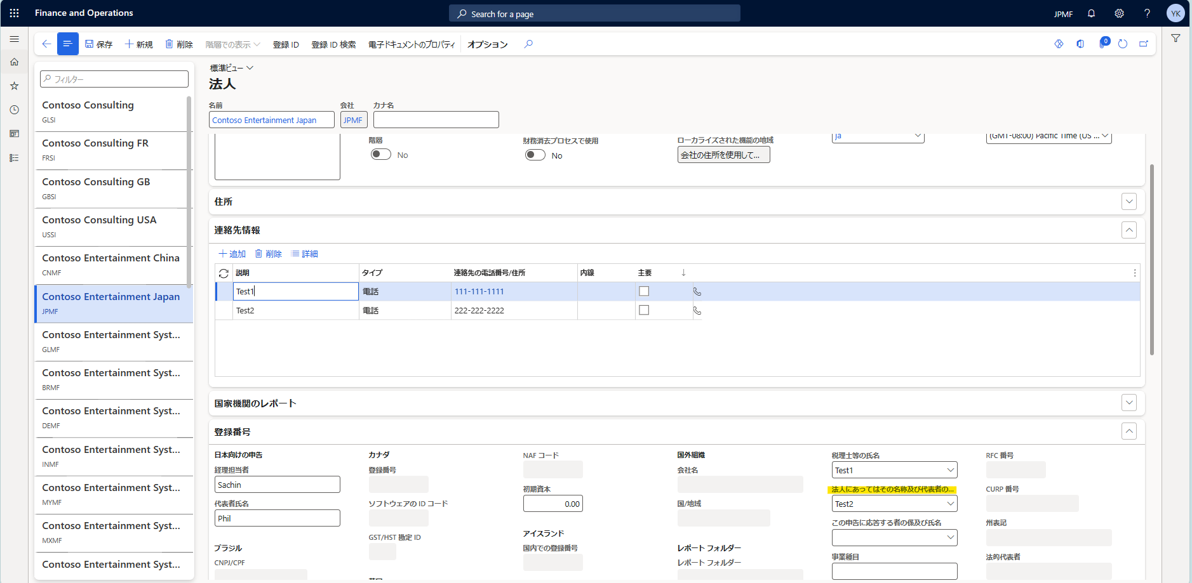Open 登録 ID menu item
The width and height of the screenshot is (1192, 583).
286,44
